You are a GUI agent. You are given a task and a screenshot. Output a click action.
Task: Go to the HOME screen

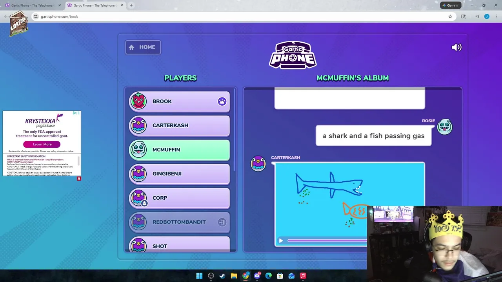143,47
